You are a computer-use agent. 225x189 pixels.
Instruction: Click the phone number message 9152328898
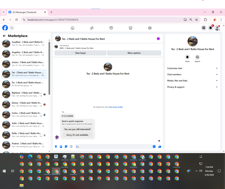click(67, 116)
